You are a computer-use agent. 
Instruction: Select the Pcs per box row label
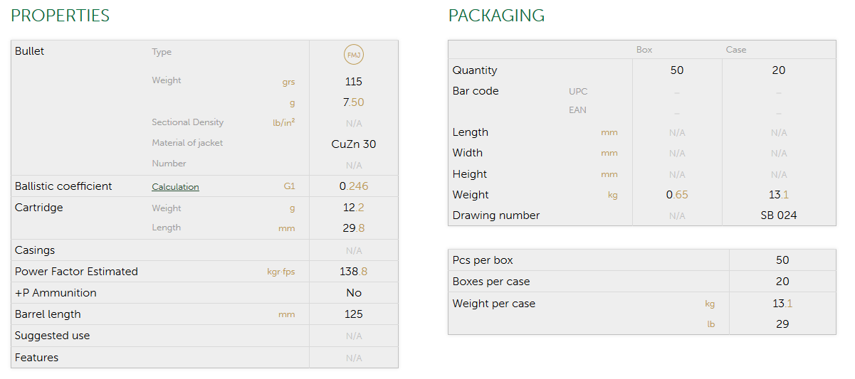pos(483,260)
